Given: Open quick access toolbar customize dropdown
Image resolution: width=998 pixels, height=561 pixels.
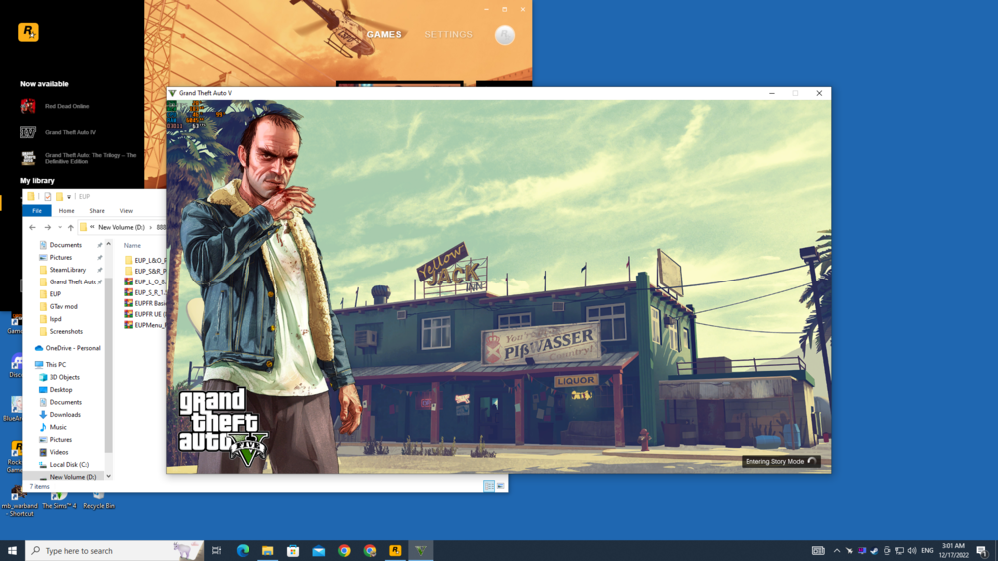Looking at the screenshot, I should click(69, 196).
